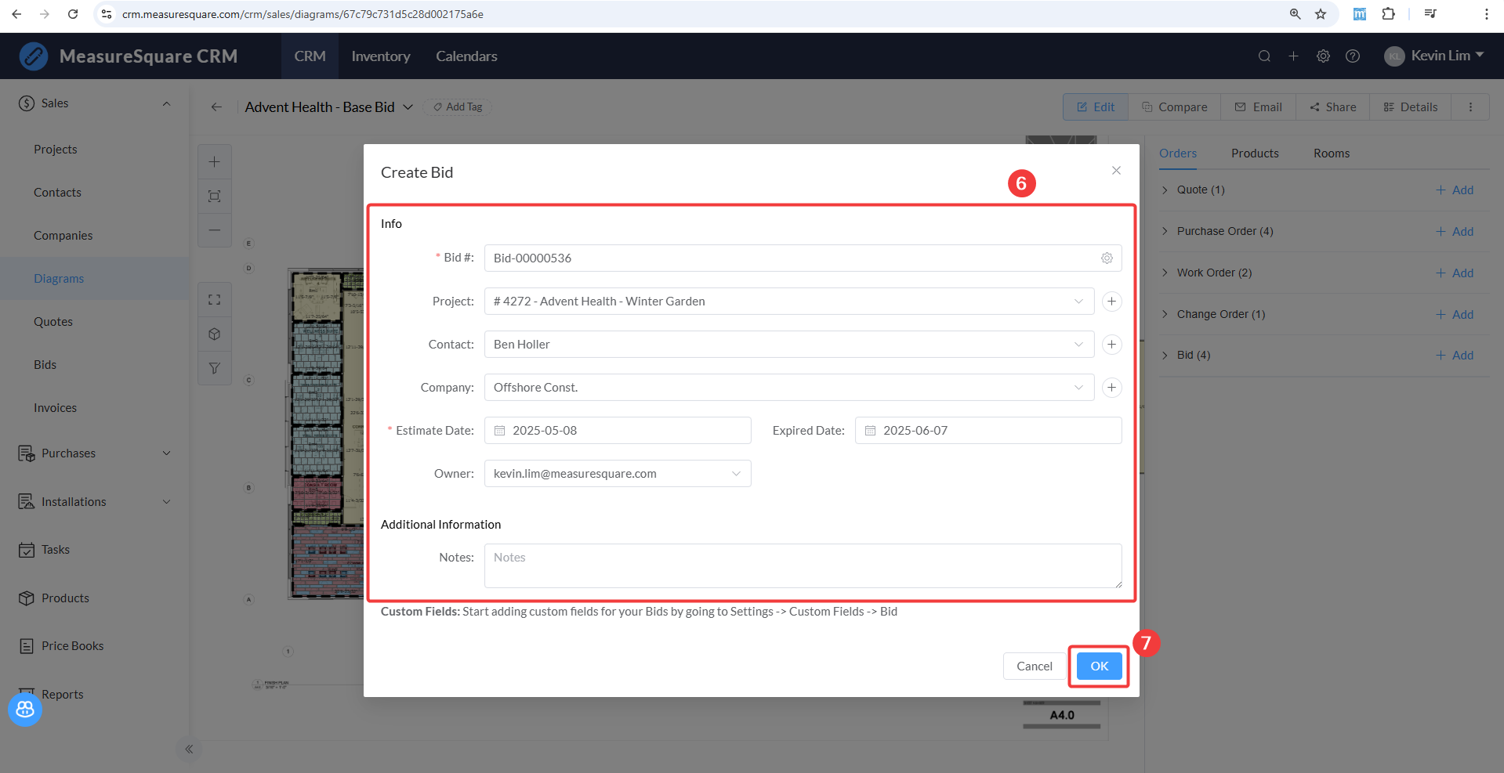This screenshot has height=773, width=1504.
Task: Expand the Quote (1) orders section
Action: pyautogui.click(x=1165, y=190)
